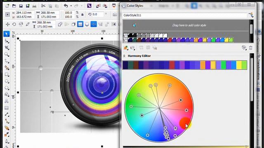Click the Export icon in the toolbar
Screen dimensions: 264x148
pyautogui.click(x=105, y=6)
